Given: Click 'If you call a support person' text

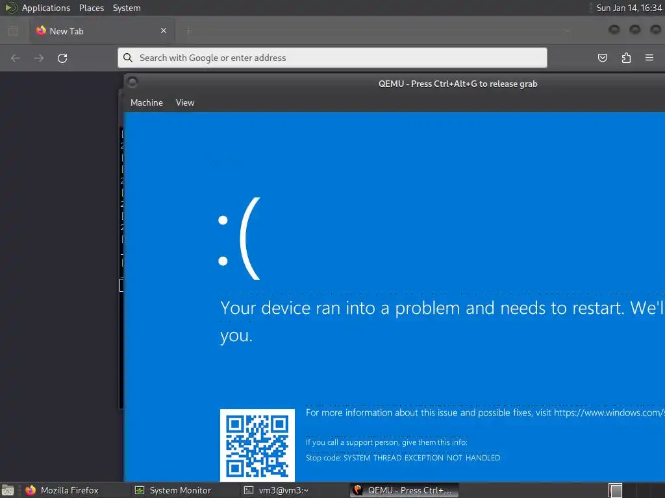Looking at the screenshot, I should [x=386, y=442].
